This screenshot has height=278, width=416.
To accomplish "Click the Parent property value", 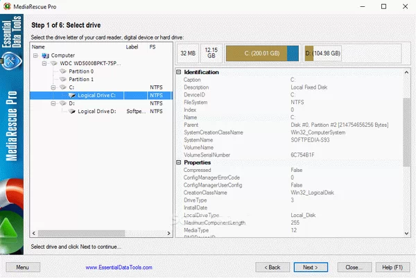I will (340, 125).
